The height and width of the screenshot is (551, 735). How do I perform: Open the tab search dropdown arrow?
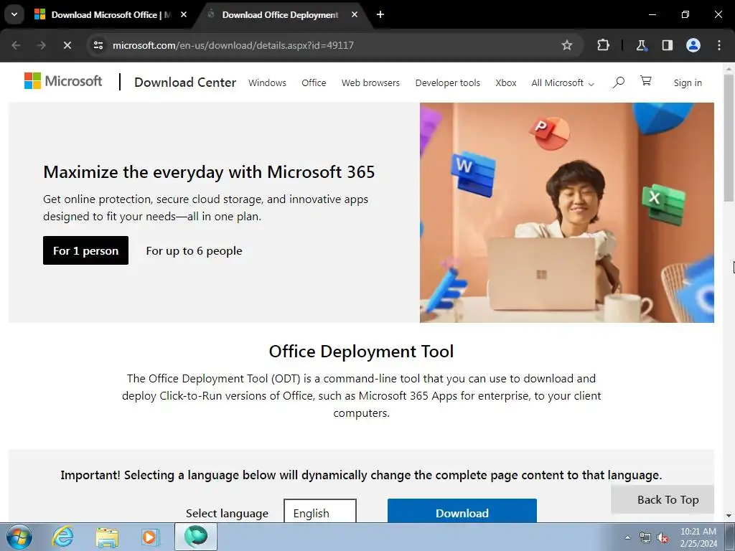14,14
